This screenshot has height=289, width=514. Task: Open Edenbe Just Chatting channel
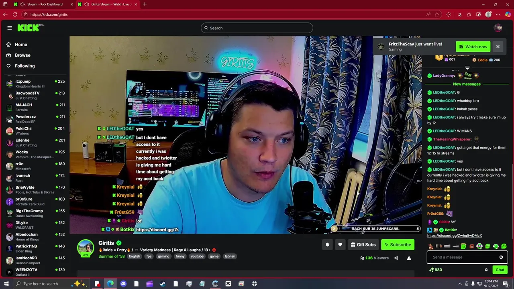click(x=35, y=142)
